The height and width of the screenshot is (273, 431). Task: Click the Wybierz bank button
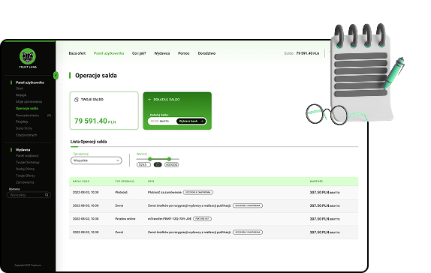[x=191, y=121]
